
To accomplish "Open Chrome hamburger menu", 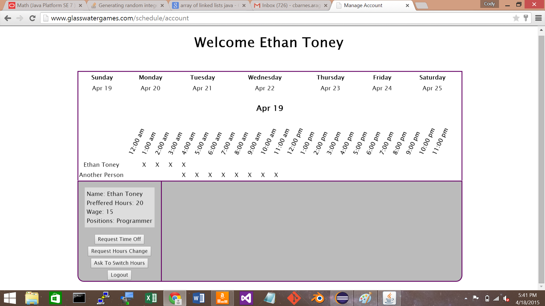I will pyautogui.click(x=538, y=18).
